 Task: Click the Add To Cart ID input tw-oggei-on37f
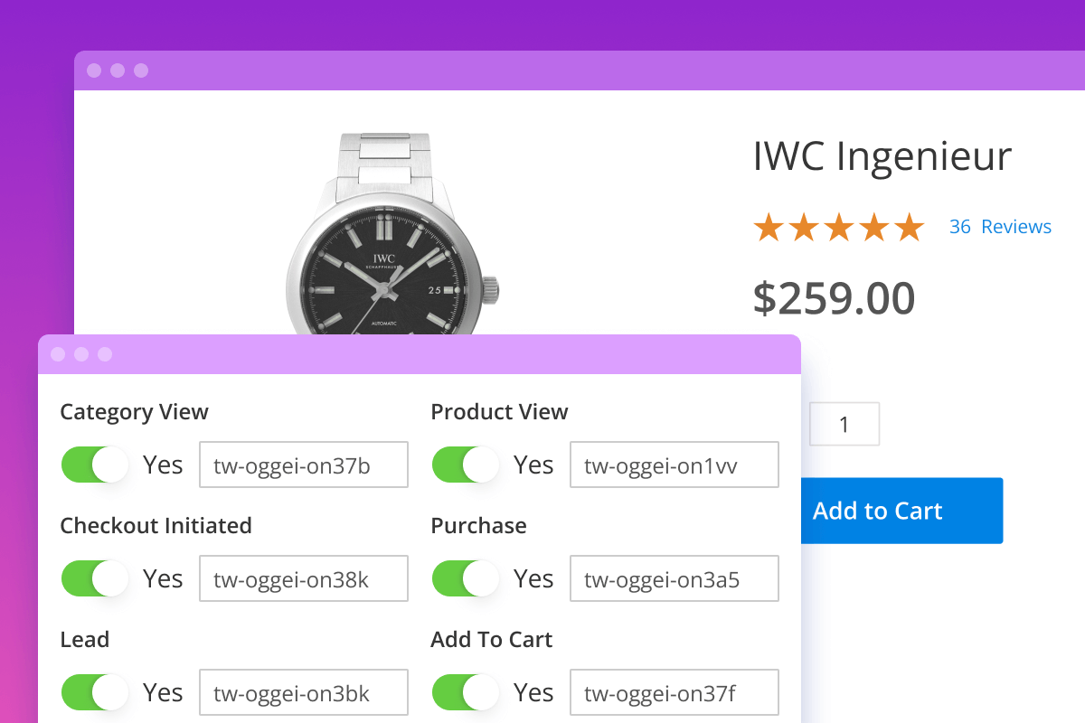pos(674,692)
